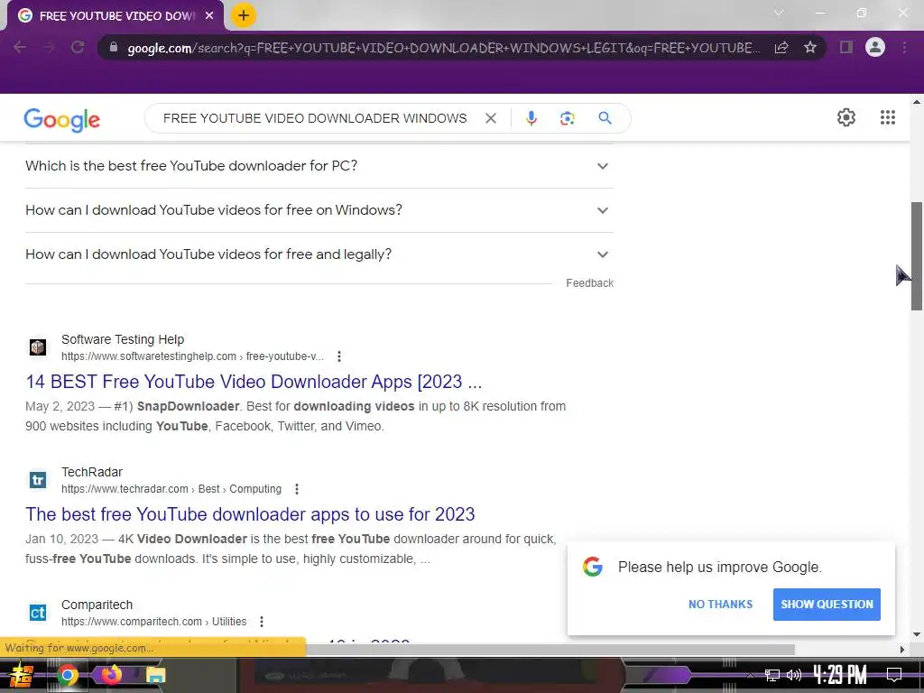This screenshot has height=693, width=924.
Task: Open more options for Comparitech result
Action: [261, 622]
